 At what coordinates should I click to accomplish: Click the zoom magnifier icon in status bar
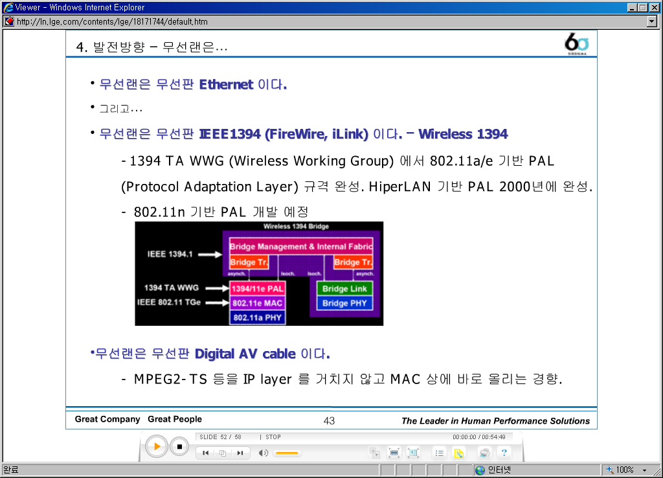[x=610, y=470]
